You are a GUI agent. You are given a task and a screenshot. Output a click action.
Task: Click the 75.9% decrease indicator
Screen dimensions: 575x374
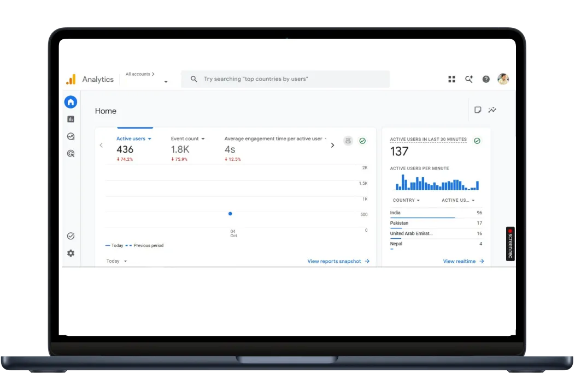tap(179, 159)
